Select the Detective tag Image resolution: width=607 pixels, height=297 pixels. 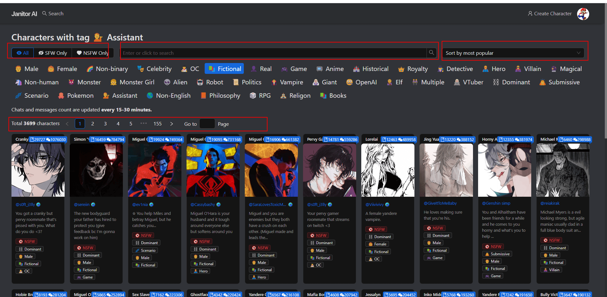click(x=455, y=69)
